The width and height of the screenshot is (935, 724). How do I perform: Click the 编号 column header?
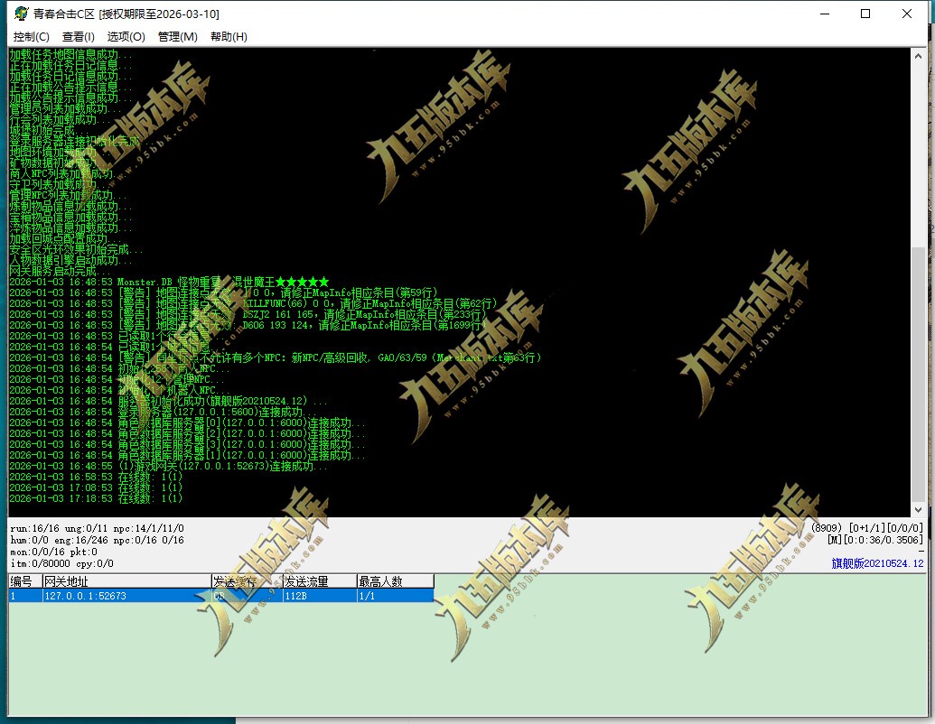pos(25,581)
